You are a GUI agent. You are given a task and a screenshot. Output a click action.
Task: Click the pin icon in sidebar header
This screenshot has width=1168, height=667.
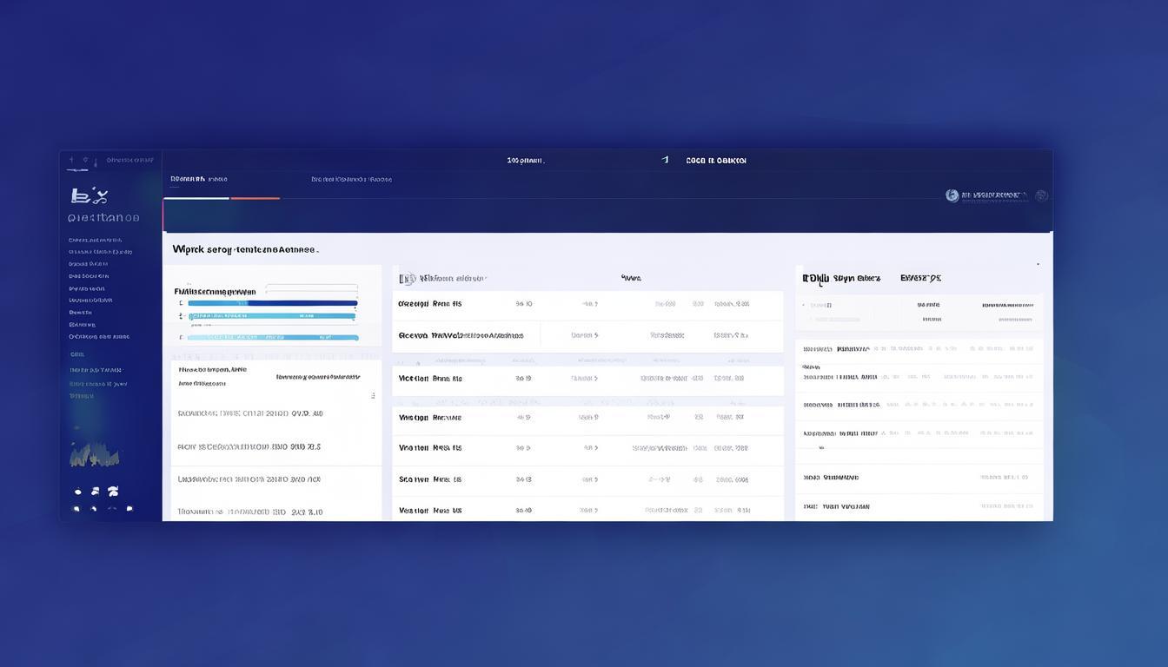(x=85, y=160)
